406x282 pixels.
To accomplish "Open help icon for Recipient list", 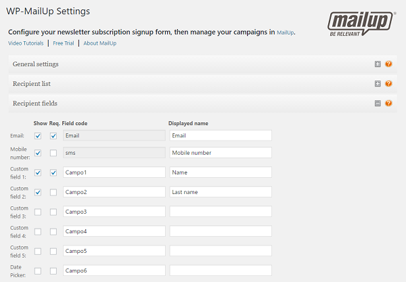I will [x=388, y=84].
